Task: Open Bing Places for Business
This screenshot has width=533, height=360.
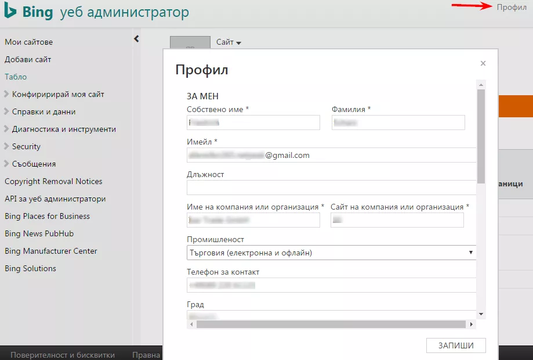Action: [x=47, y=216]
